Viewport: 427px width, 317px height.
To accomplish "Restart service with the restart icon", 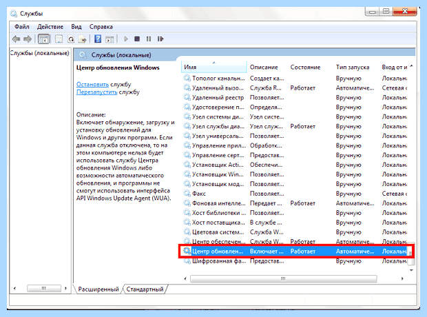I will (160, 39).
